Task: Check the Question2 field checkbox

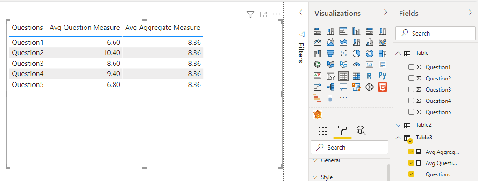Action: click(x=411, y=78)
